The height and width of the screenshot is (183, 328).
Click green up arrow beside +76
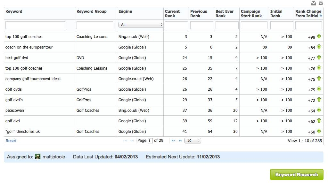coord(319,68)
